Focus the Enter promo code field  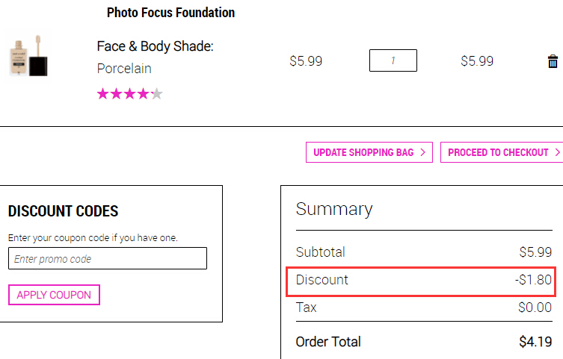pyautogui.click(x=108, y=258)
